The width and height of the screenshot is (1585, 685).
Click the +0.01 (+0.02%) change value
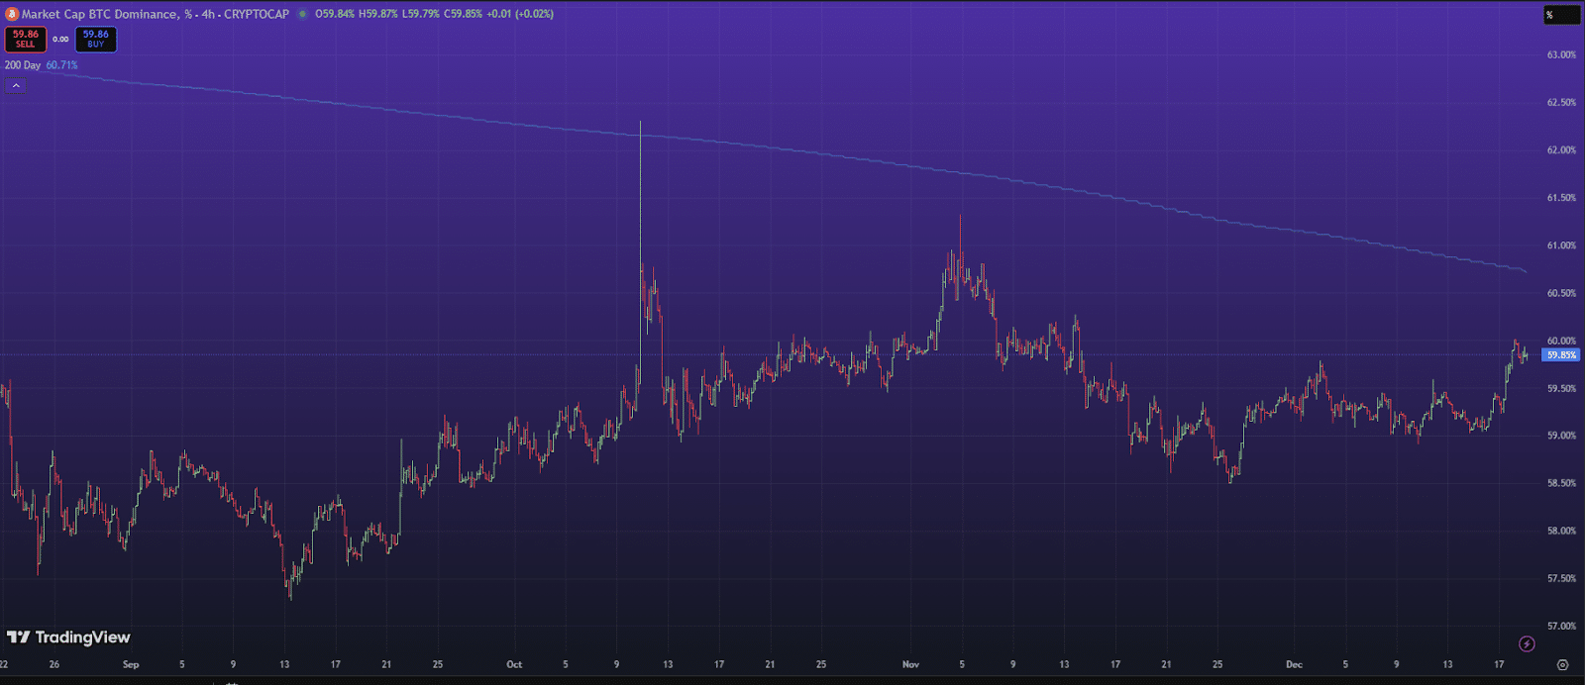520,15
